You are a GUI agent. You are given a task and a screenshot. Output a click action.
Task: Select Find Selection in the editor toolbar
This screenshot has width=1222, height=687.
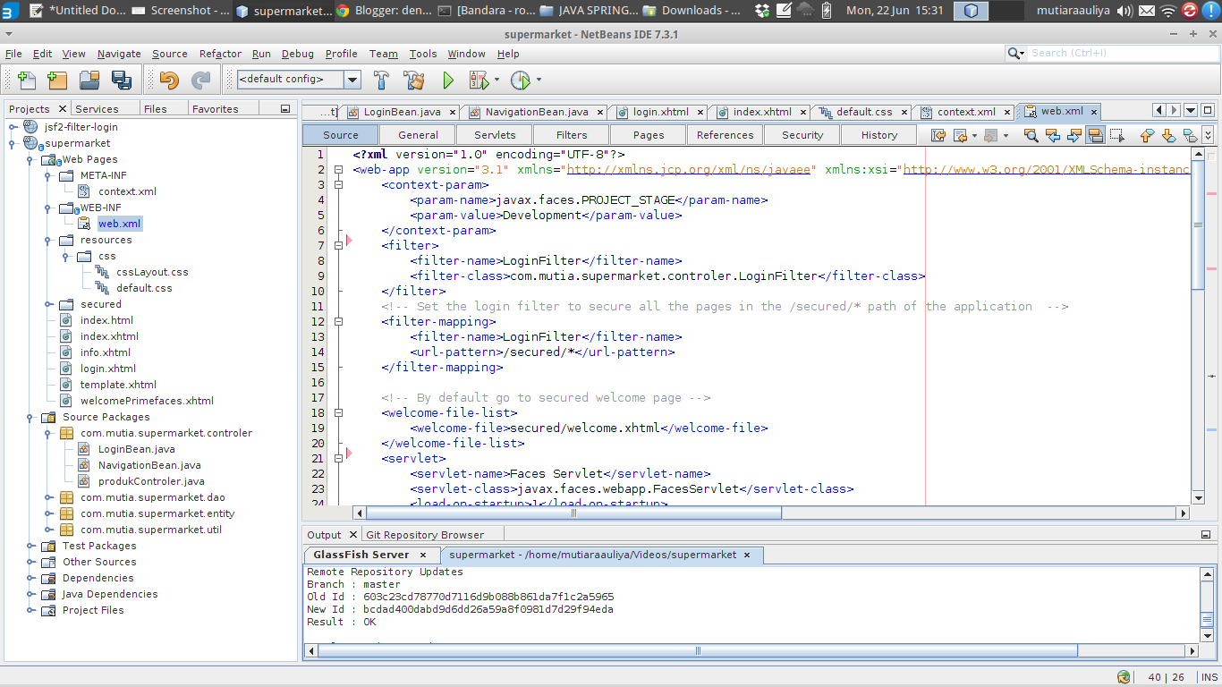pos(1031,135)
